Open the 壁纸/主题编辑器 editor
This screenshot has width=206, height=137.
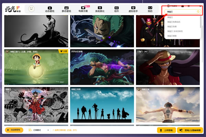pos(190,130)
